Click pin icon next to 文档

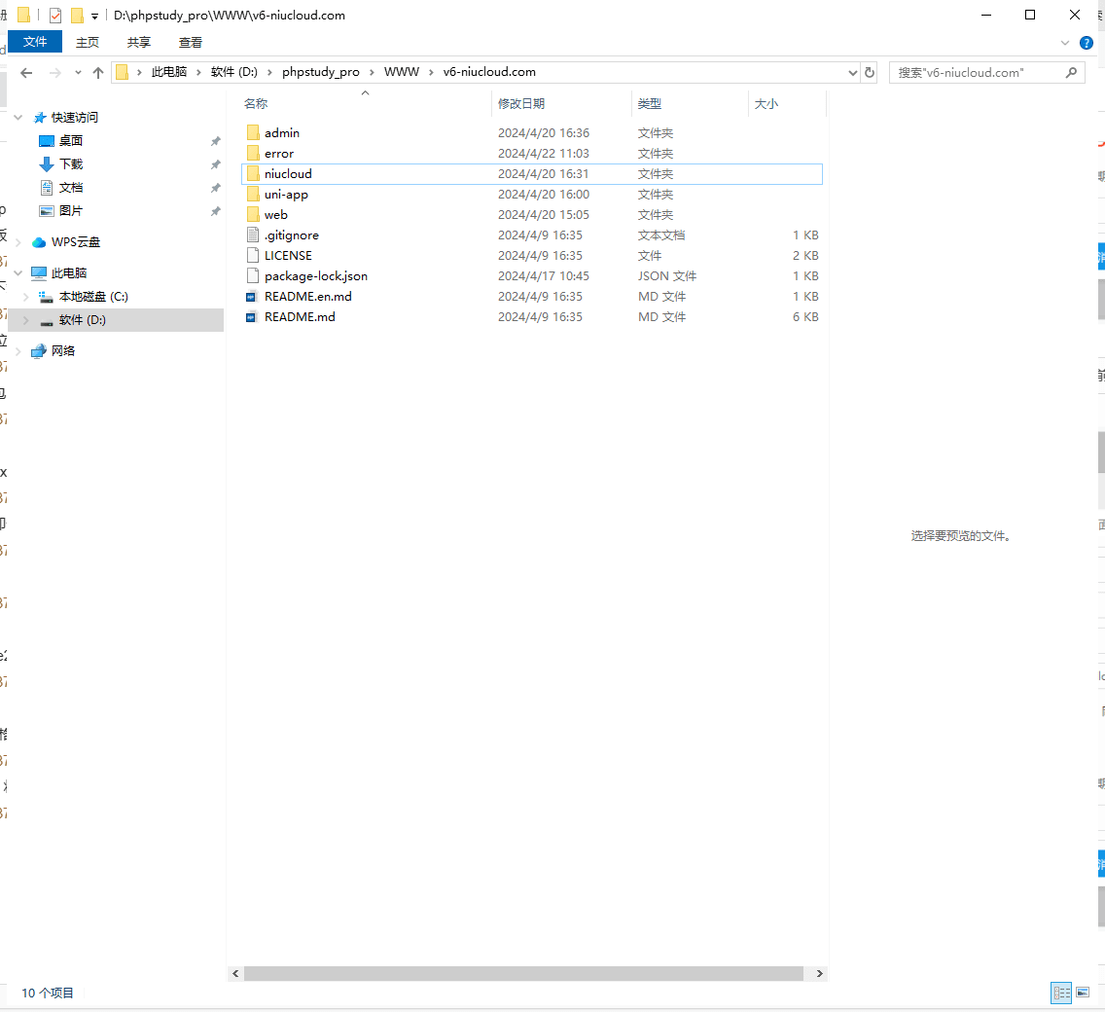[216, 188]
